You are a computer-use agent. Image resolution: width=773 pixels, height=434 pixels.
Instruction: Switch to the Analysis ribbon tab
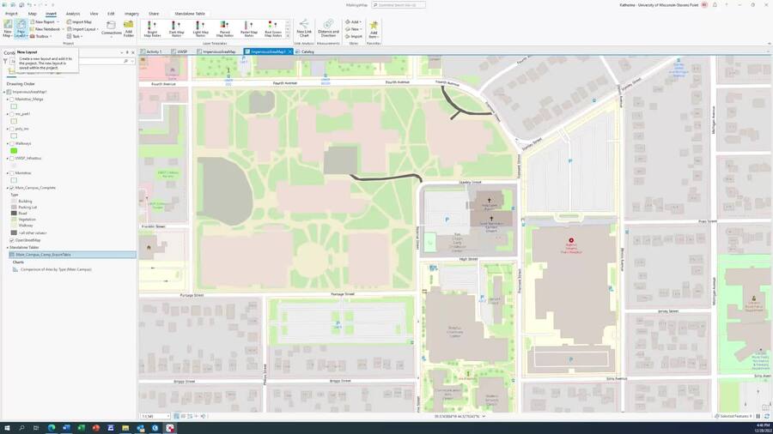(73, 14)
